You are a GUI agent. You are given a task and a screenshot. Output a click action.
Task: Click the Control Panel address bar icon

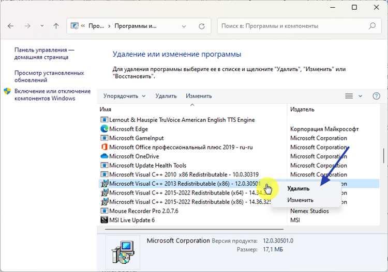click(x=74, y=26)
